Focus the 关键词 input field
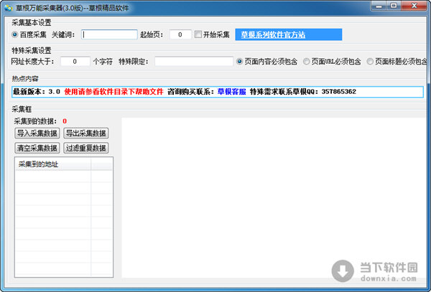 pyautogui.click(x=109, y=34)
